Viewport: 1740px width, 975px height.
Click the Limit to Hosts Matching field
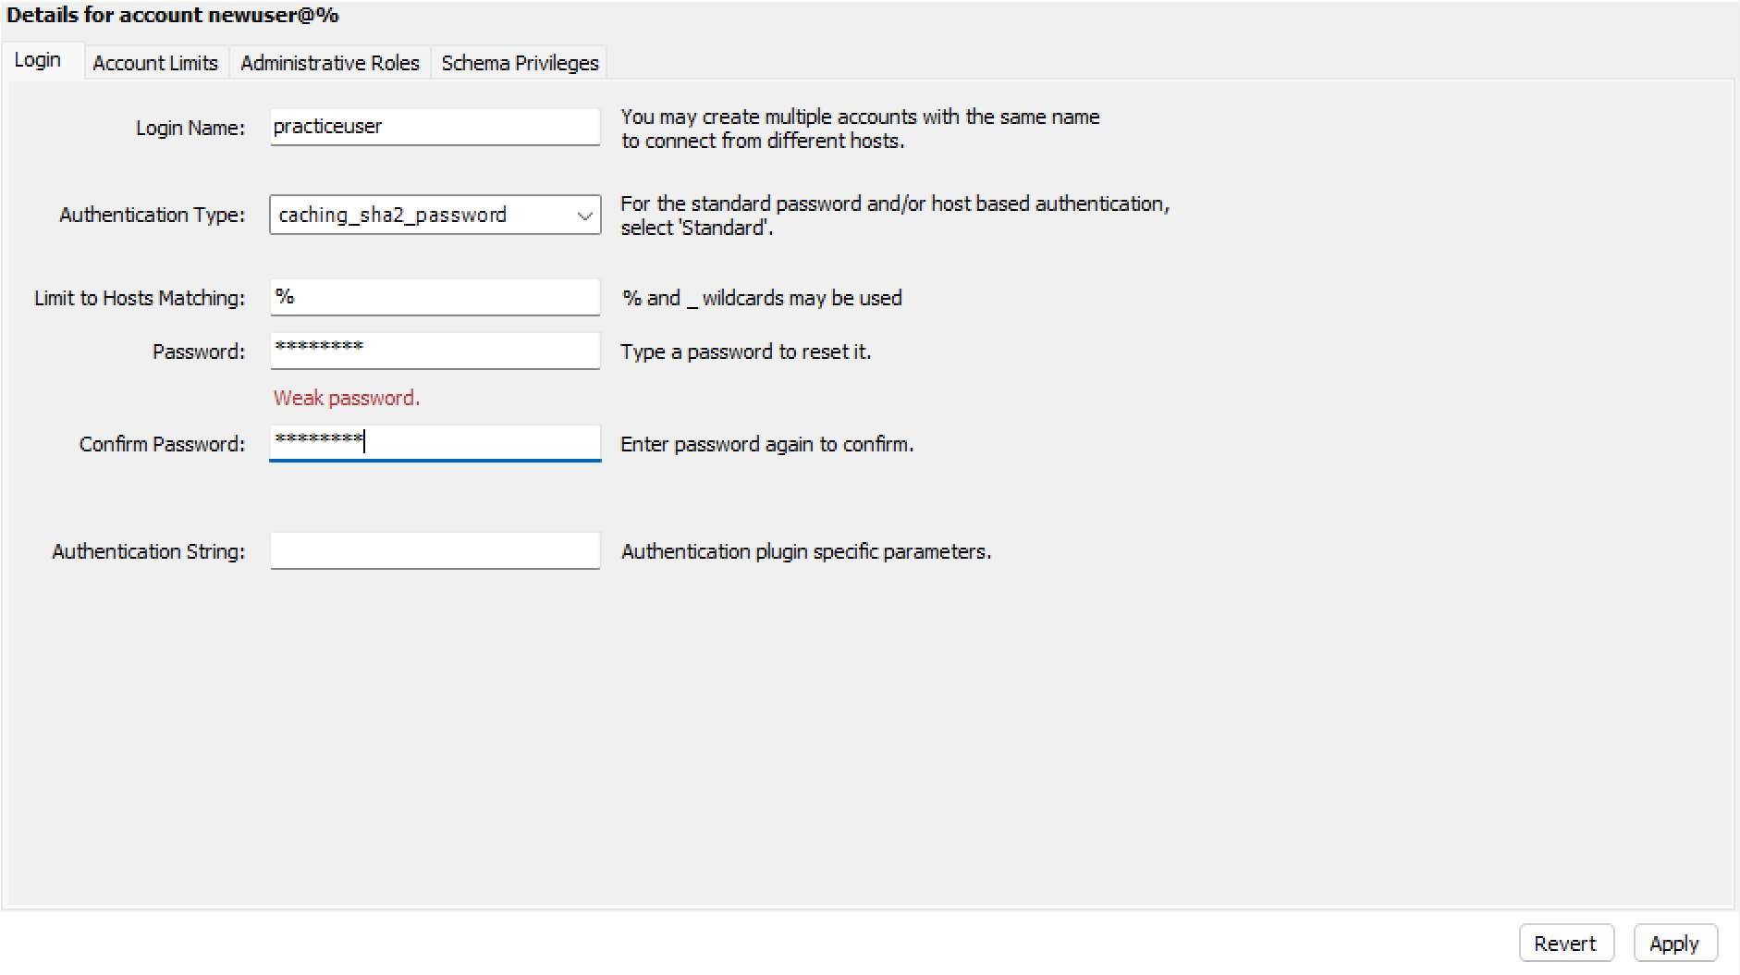pos(435,297)
